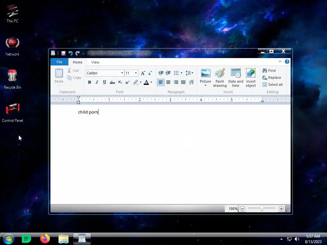Click Insert object icon
The image size is (327, 245).
251,73
